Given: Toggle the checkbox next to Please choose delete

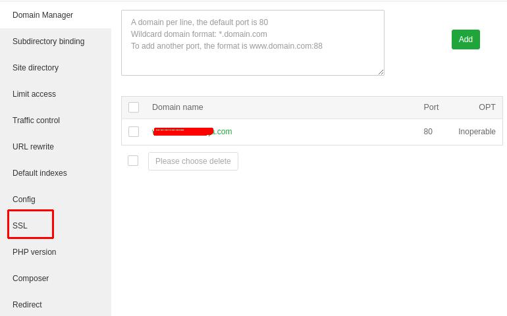Looking at the screenshot, I should [133, 161].
